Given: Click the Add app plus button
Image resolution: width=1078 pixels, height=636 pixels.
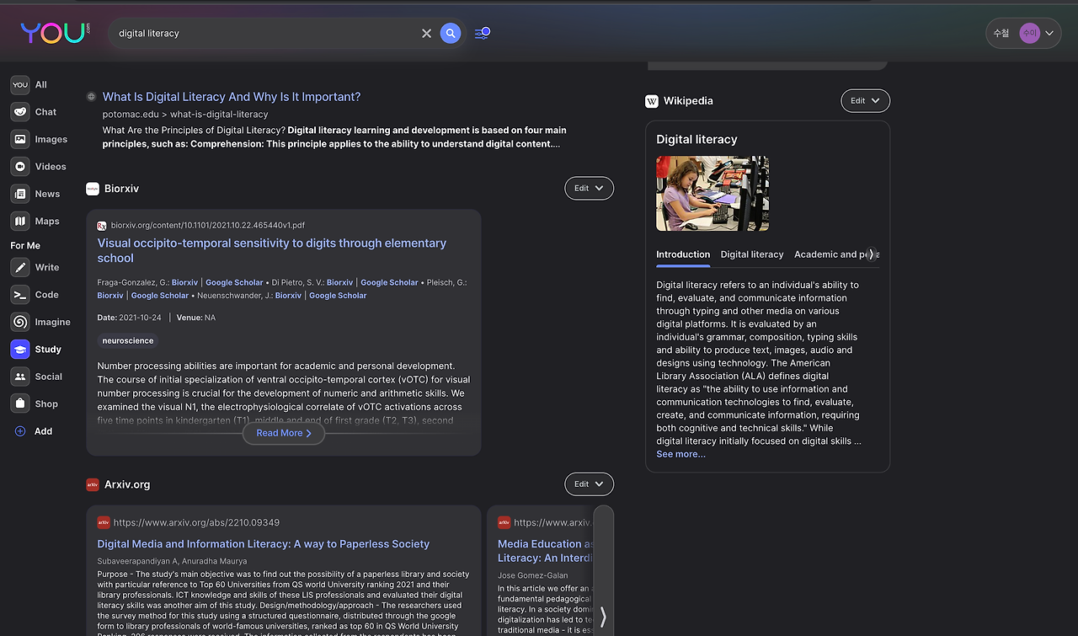Looking at the screenshot, I should click(20, 431).
